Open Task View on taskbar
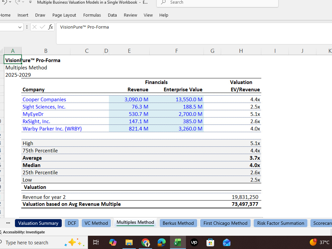Viewport: 332px width, 249px height. [96, 242]
